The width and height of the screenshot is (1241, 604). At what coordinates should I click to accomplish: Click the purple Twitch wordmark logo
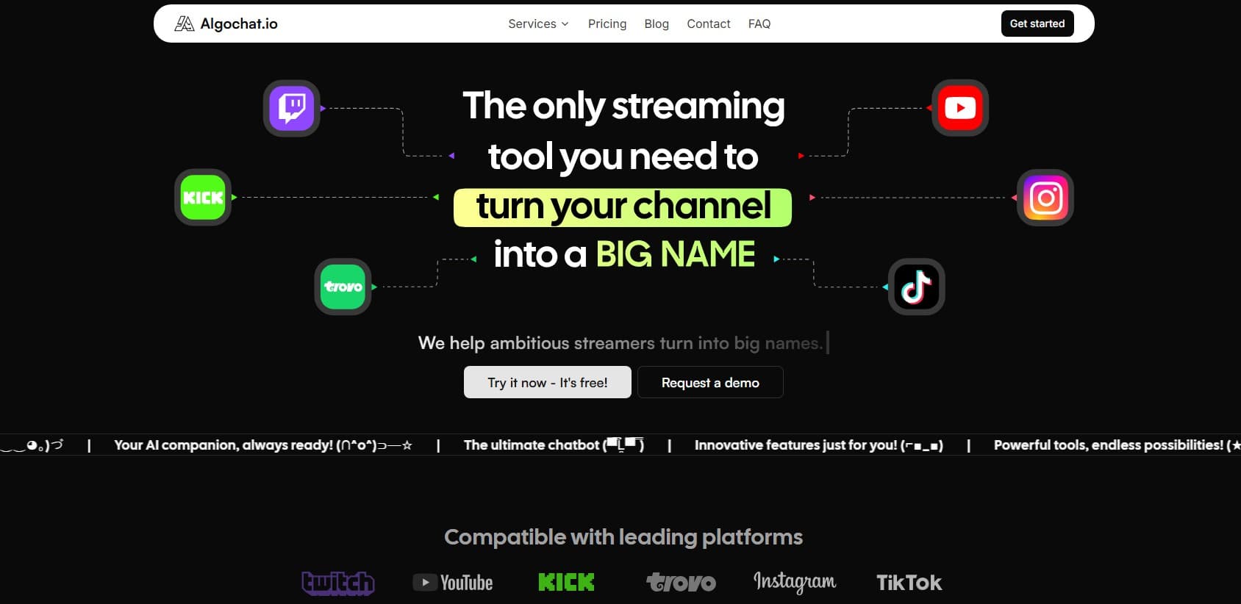click(338, 583)
